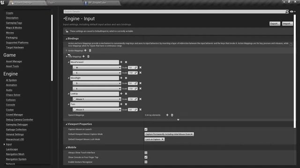
Task: Open the Navigation Mesh settings
Action: [15, 154]
